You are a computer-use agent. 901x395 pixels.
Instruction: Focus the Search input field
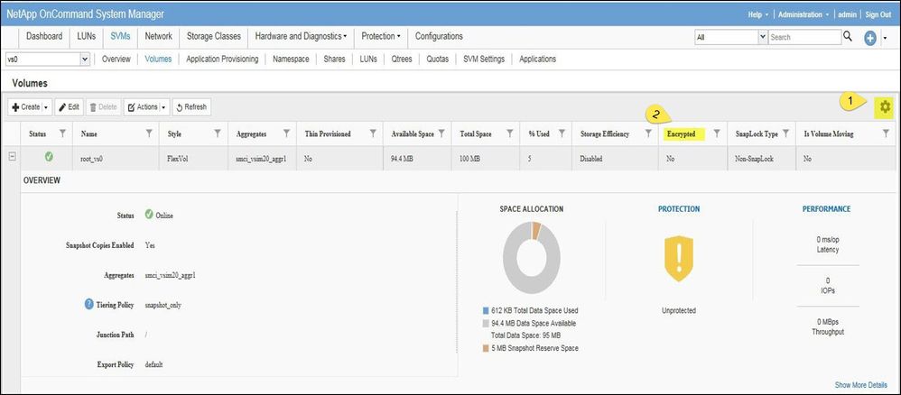click(804, 37)
